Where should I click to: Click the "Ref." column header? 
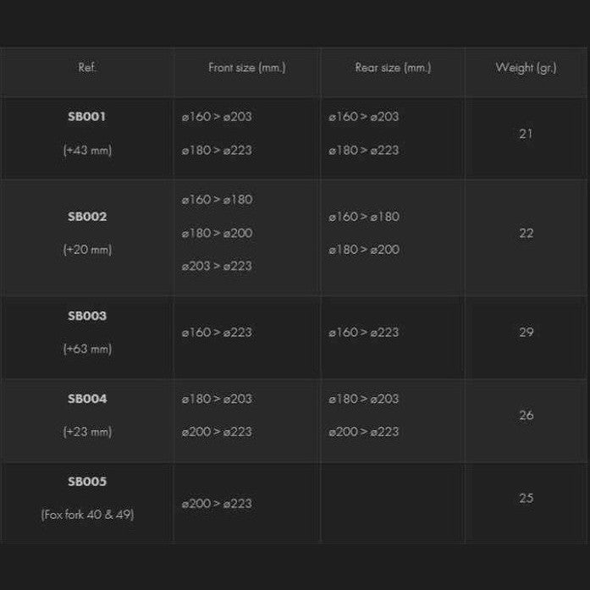click(x=87, y=68)
